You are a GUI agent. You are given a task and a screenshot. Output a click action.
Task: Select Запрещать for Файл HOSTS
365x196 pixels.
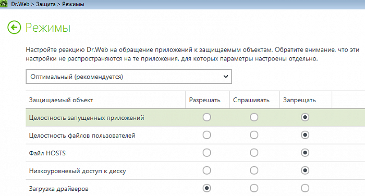pos(305,153)
